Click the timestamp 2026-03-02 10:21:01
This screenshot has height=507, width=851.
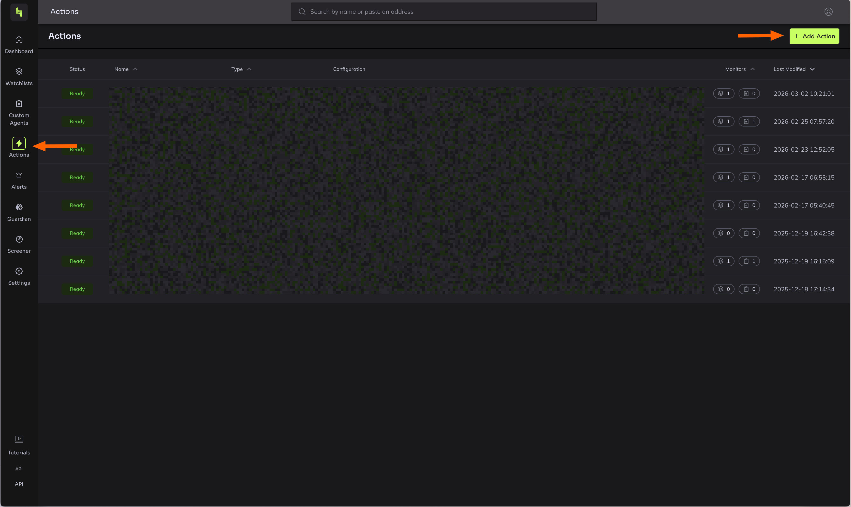coord(804,94)
